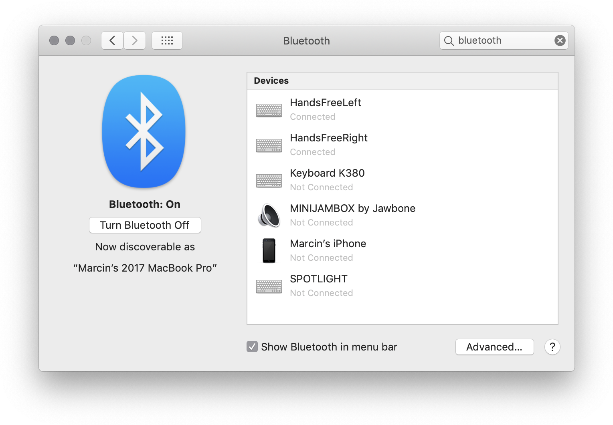Go back to previous preference pane
The image size is (613, 425).
click(112, 40)
